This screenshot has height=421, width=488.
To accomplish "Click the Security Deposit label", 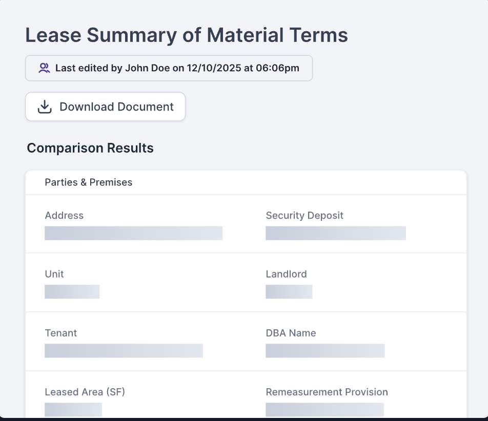I will pyautogui.click(x=304, y=216).
